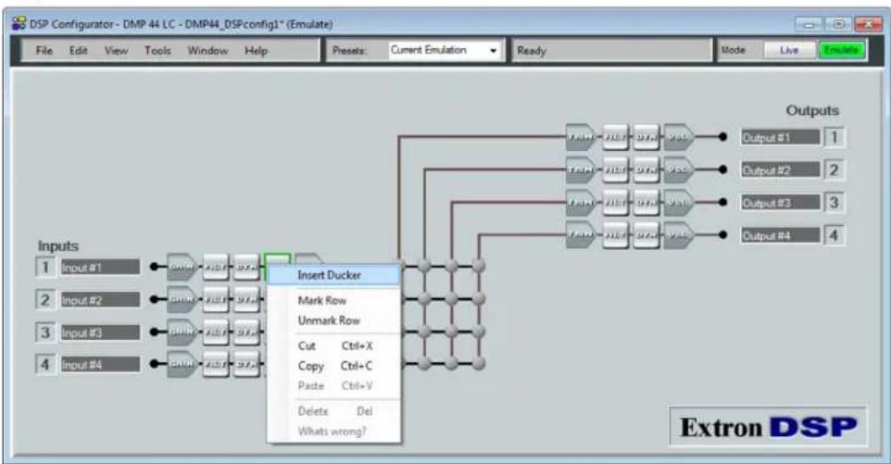The image size is (891, 464).
Task: Click the Input #3 name field
Action: click(100, 332)
